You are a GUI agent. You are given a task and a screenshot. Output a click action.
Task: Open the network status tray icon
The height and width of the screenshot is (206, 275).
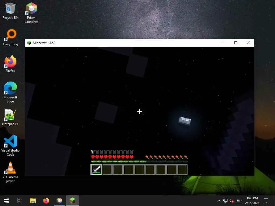(225, 201)
